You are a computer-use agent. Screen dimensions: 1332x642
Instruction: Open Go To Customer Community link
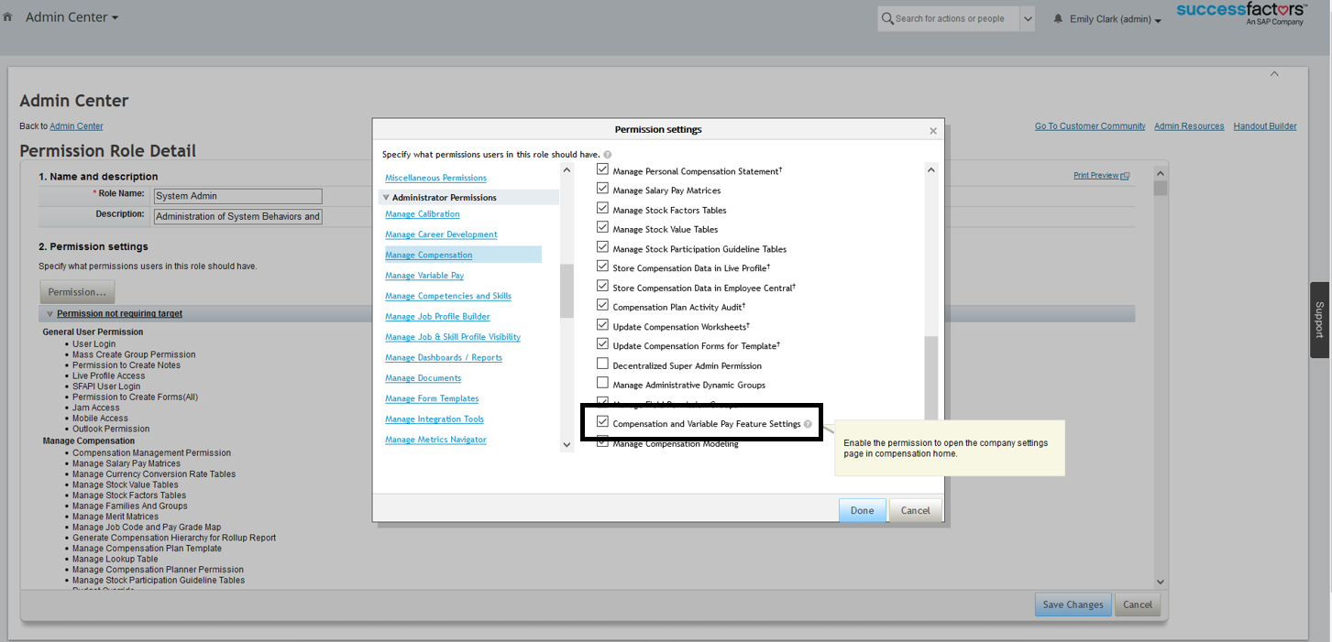pos(1090,126)
